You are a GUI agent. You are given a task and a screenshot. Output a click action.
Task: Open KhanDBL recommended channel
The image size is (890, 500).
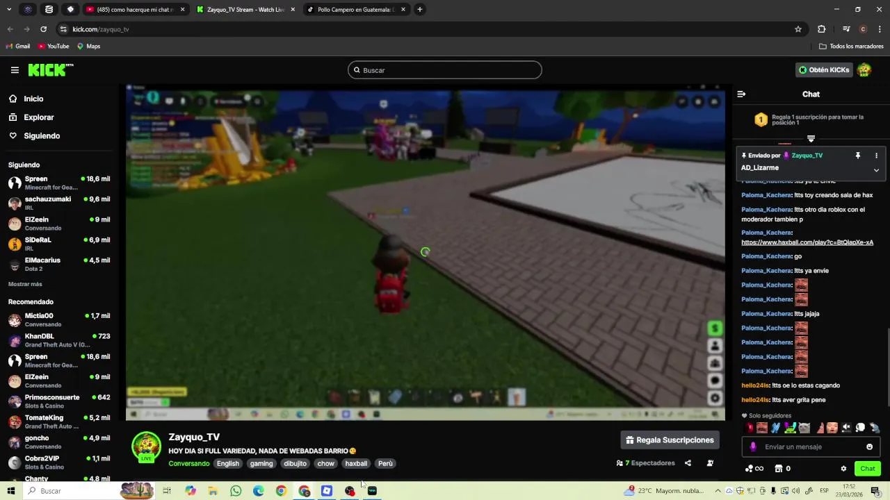[59, 340]
